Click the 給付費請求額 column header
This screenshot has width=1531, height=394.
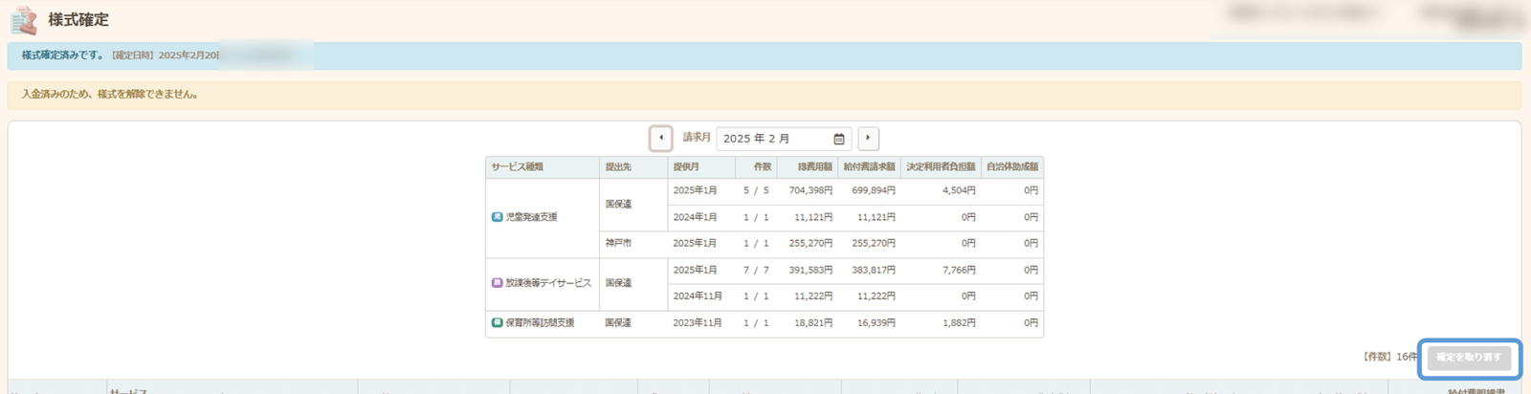869,166
